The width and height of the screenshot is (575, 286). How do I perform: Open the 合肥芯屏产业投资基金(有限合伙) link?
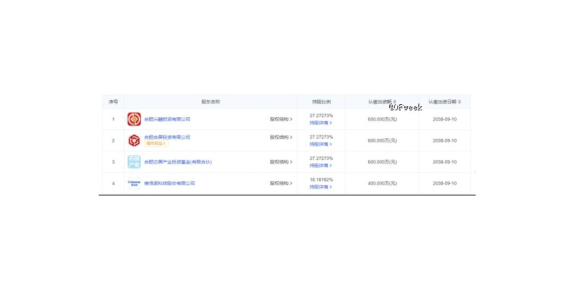click(x=178, y=162)
